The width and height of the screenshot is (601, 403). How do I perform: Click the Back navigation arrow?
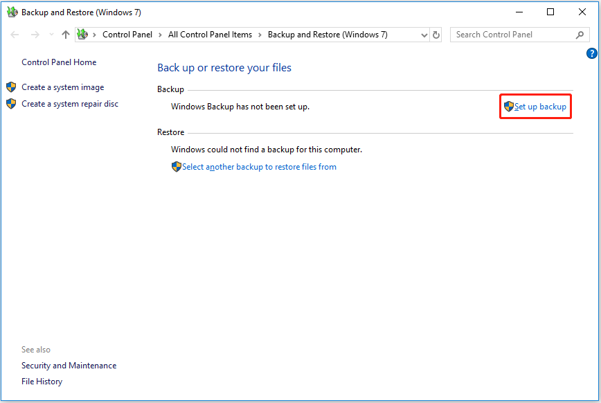coord(15,35)
